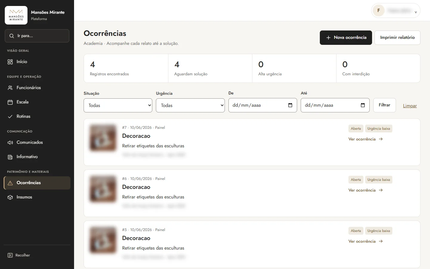Open the calendar picker in Até field

coord(363,105)
